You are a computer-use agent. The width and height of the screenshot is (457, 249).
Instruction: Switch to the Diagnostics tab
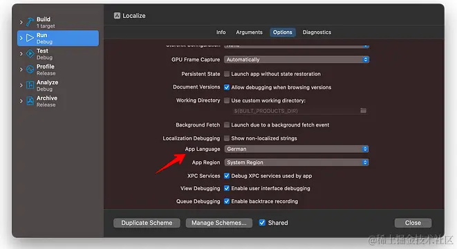[317, 33]
